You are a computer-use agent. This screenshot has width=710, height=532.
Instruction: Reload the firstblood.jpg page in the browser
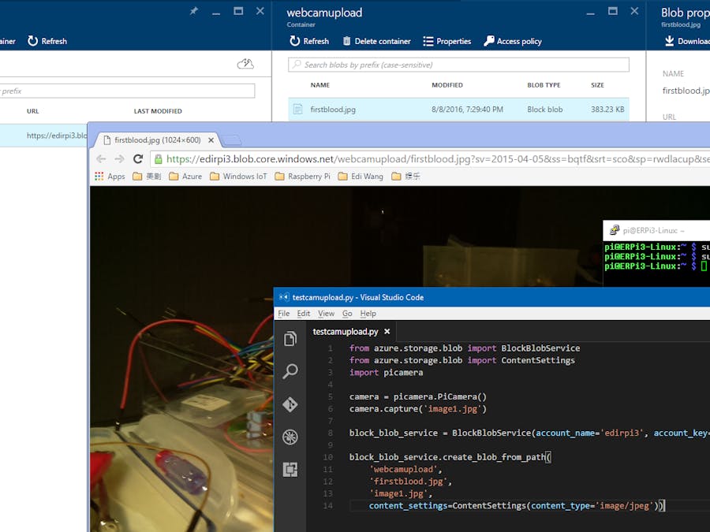138,158
